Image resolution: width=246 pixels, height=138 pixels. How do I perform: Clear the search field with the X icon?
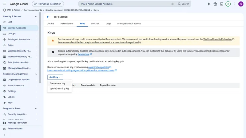tap(172, 4)
